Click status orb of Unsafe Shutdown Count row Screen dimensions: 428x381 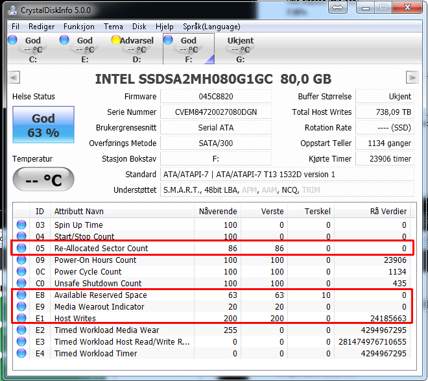click(x=21, y=283)
